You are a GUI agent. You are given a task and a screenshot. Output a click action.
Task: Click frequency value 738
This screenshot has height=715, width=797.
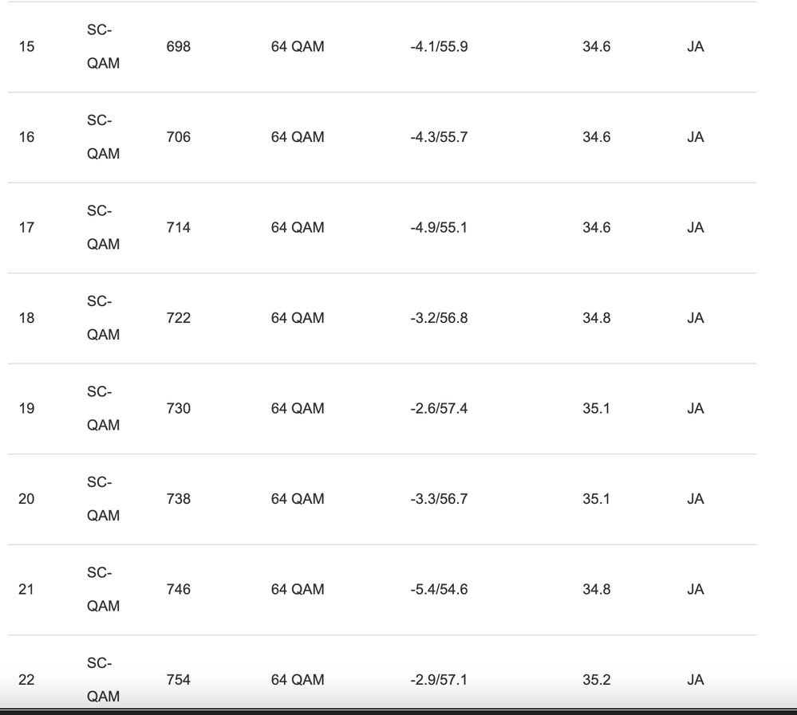[x=178, y=499]
